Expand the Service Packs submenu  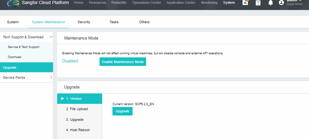tap(51, 78)
